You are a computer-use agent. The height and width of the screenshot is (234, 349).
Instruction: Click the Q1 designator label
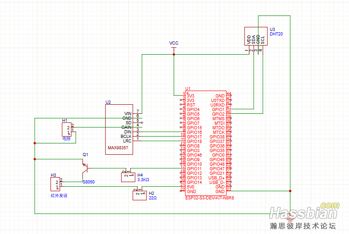(x=85, y=154)
